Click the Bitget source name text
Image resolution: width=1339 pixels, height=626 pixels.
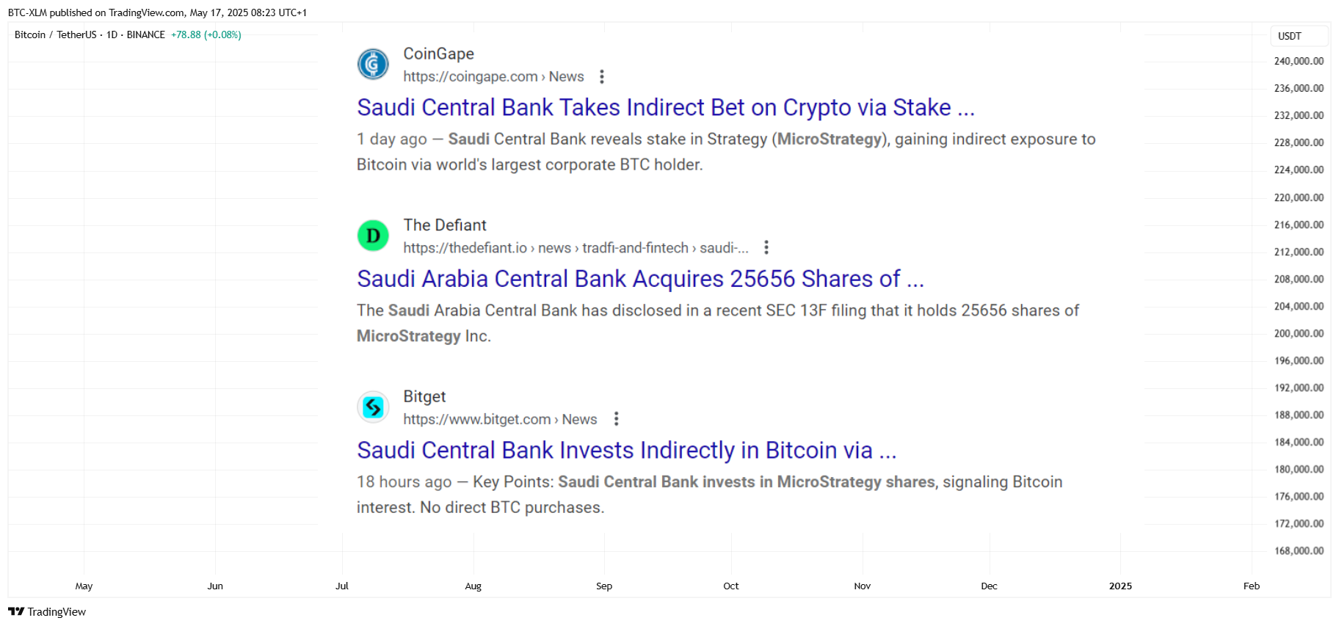(x=424, y=396)
